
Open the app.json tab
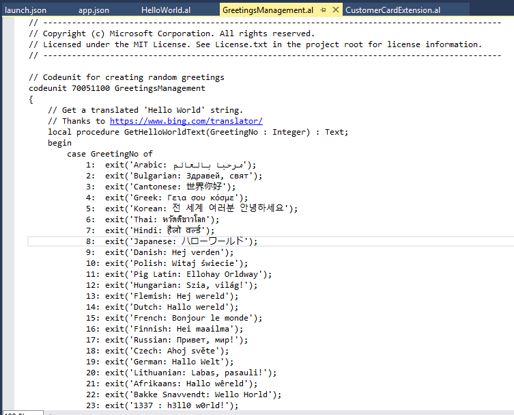click(x=94, y=10)
